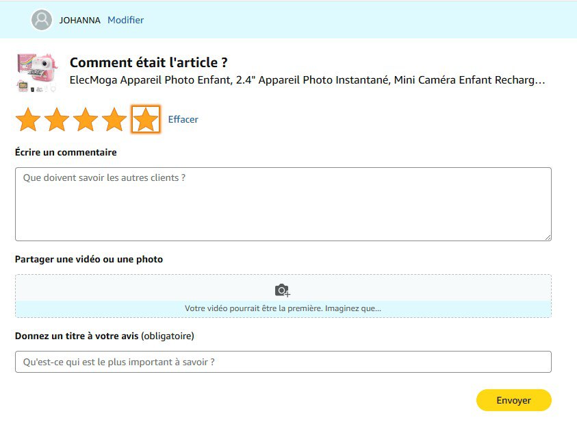
Task: Set rating to two stars
Action: [57, 119]
